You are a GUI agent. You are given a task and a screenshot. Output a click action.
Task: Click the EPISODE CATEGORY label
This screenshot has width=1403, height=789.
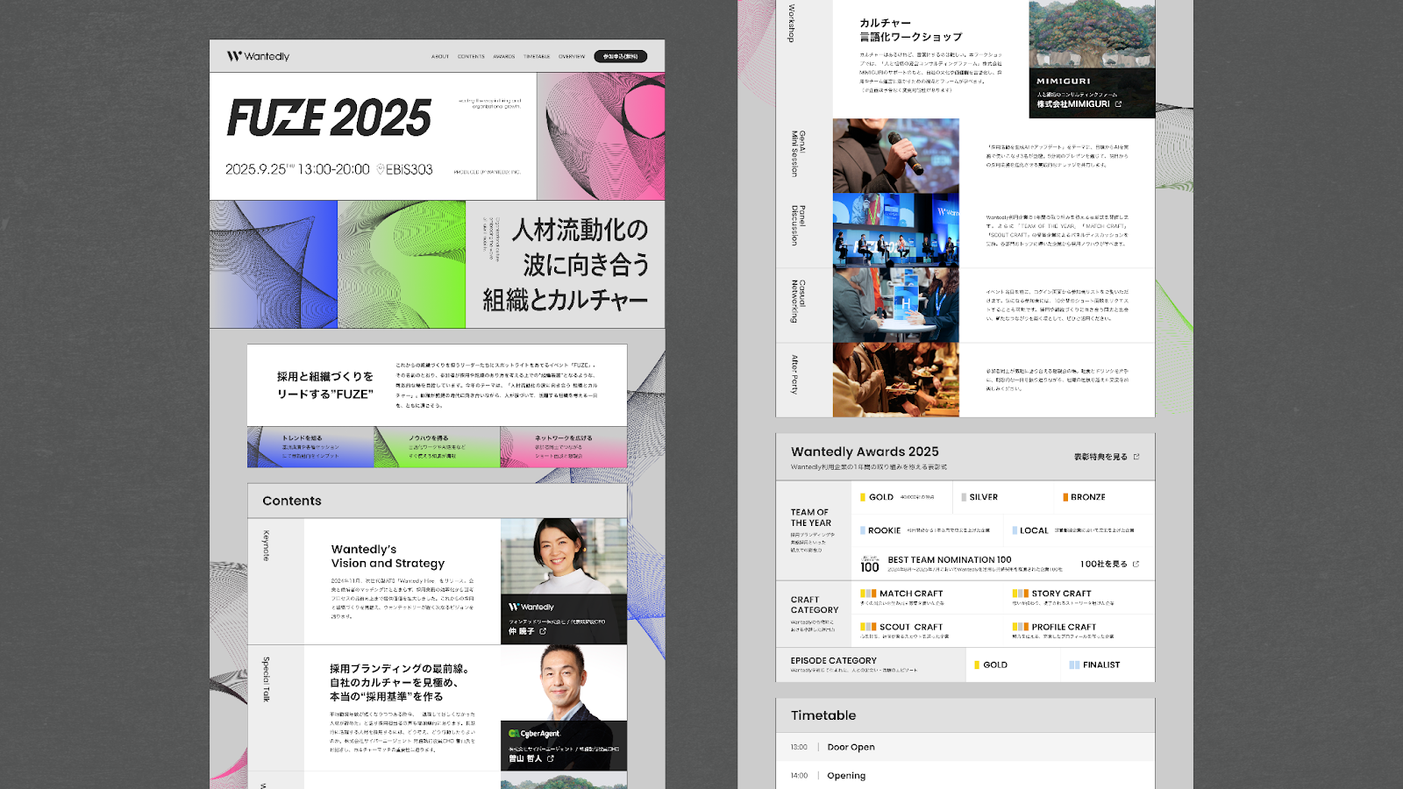[x=834, y=660]
